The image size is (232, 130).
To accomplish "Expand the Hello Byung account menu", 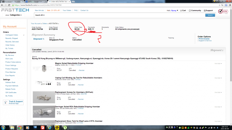I will click(172, 11).
